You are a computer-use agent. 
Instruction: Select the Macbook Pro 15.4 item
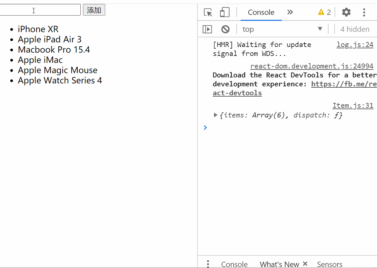coord(54,50)
